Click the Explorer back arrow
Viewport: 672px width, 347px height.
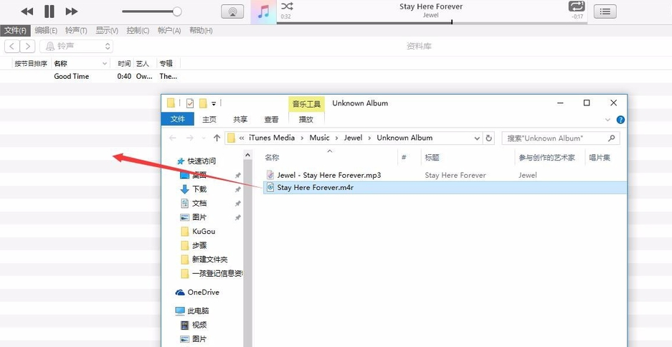coord(173,138)
